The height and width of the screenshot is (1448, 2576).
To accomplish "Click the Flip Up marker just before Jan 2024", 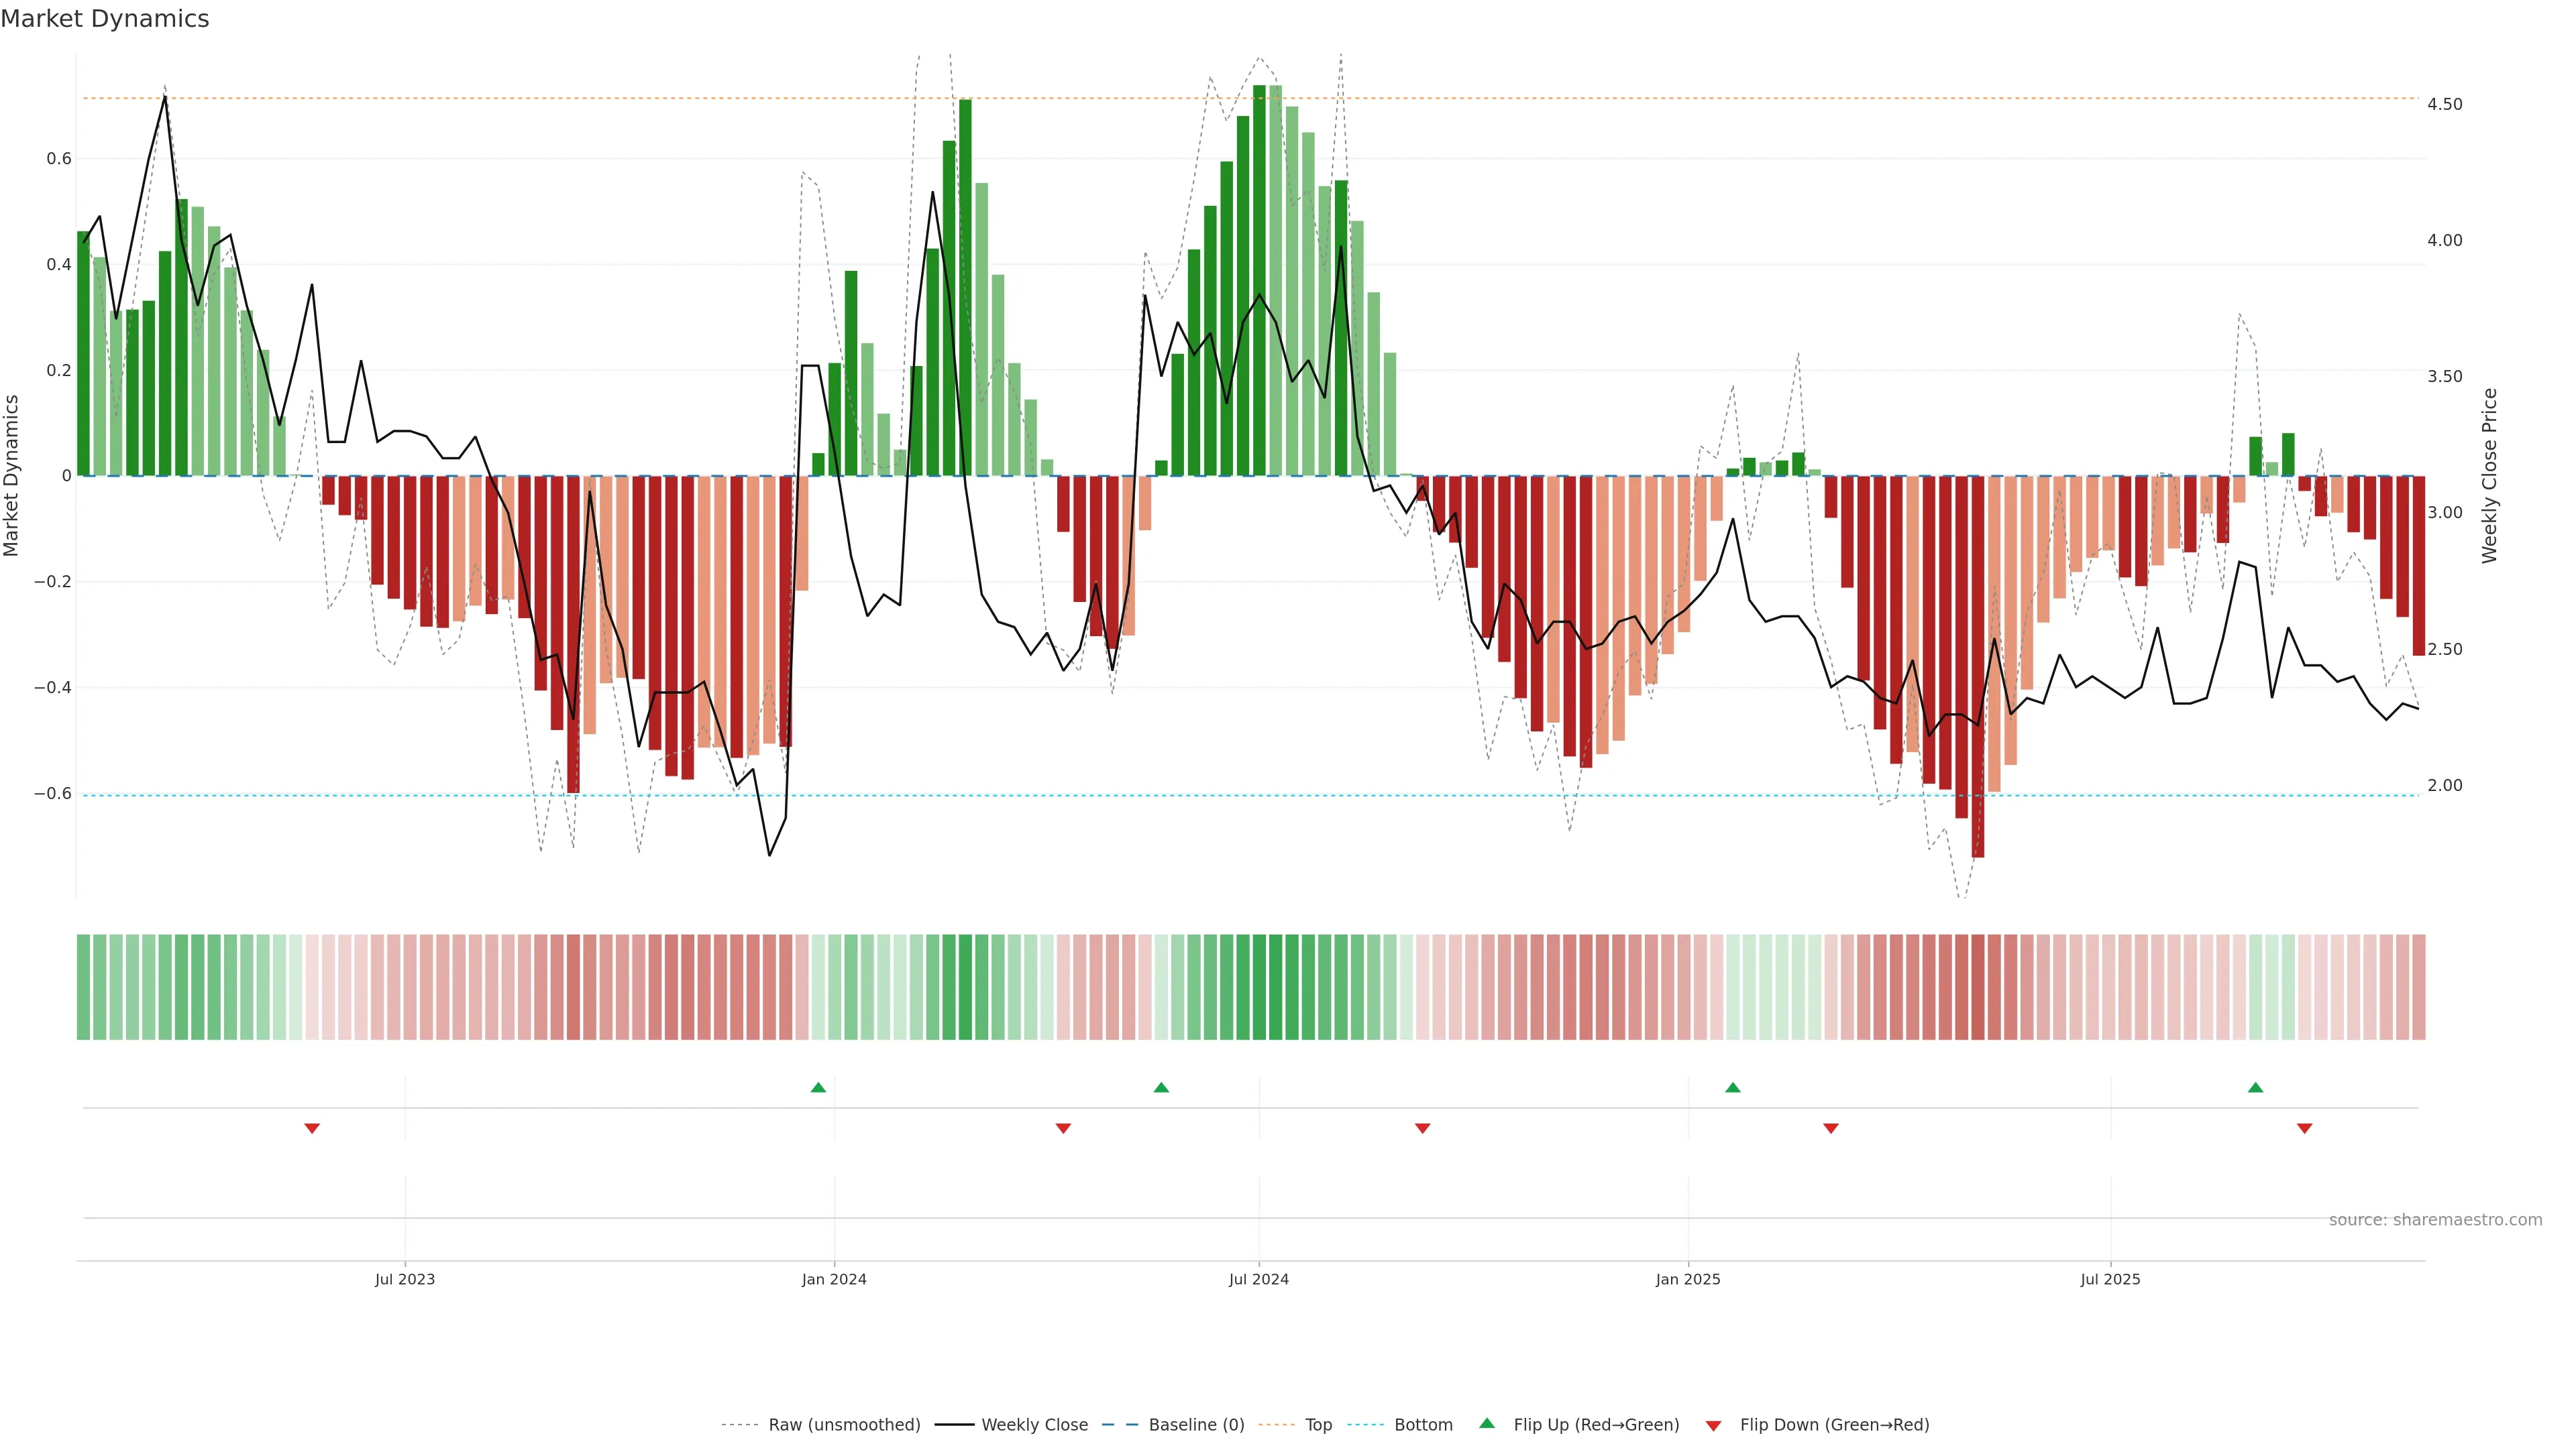I will point(818,1087).
